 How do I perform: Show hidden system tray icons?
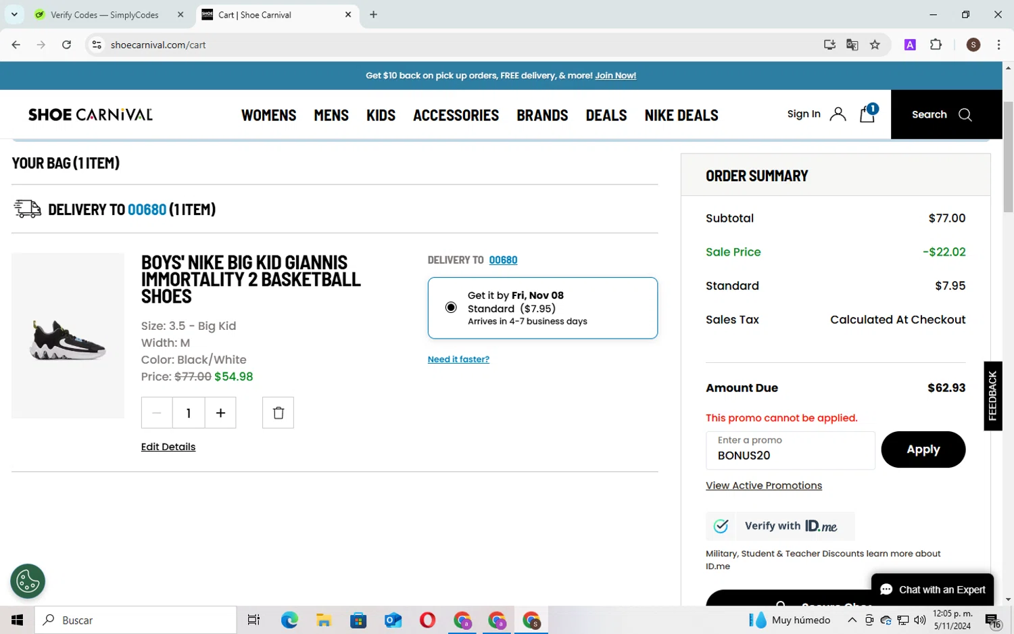click(852, 620)
